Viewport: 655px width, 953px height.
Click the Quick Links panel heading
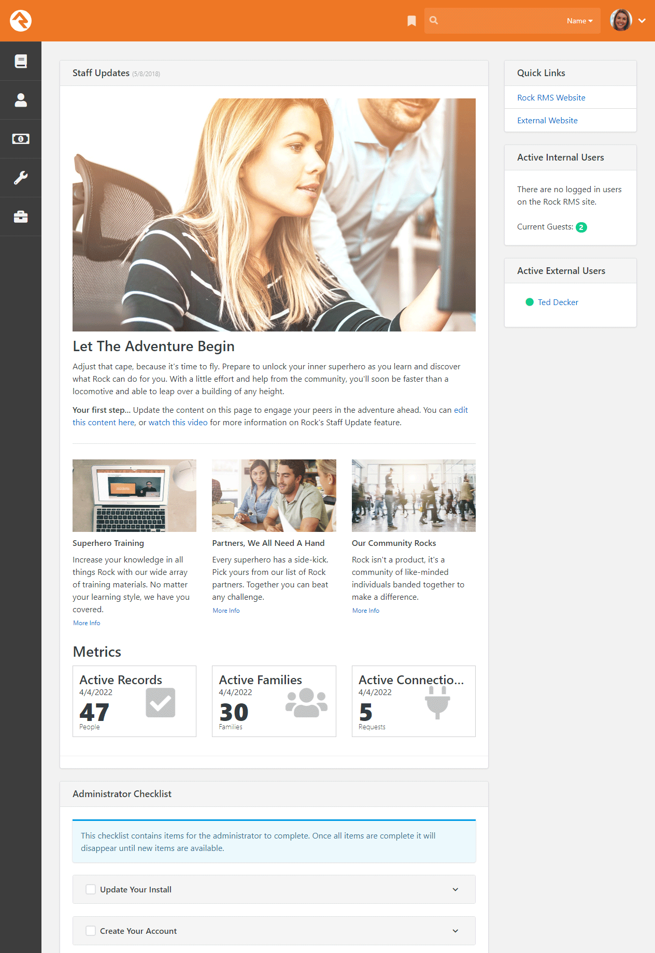(541, 73)
